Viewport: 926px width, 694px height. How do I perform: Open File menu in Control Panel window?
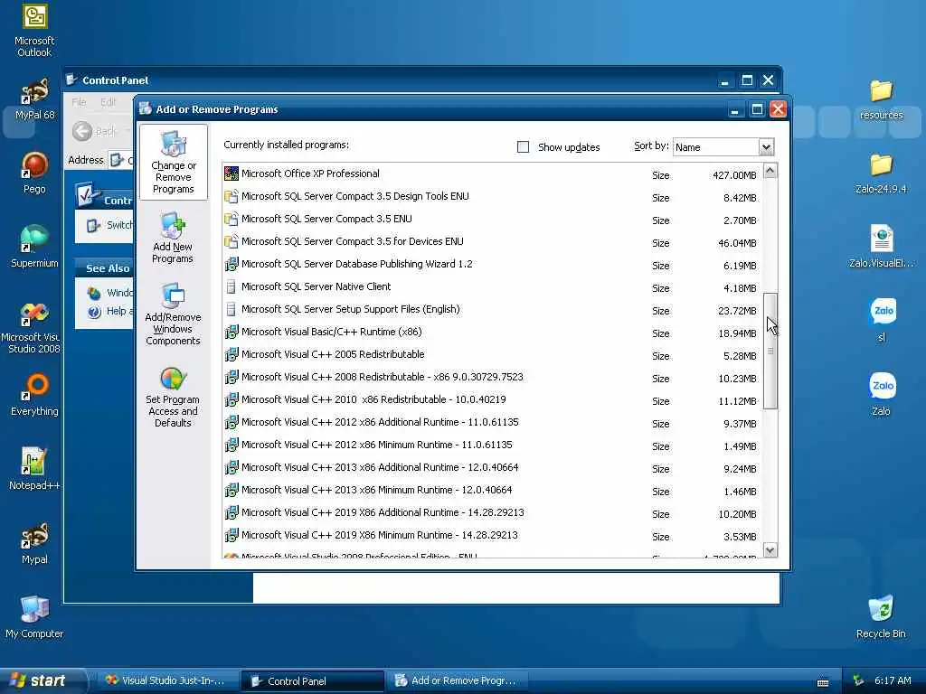[x=79, y=102]
